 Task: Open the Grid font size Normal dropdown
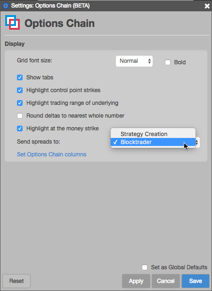click(134, 61)
